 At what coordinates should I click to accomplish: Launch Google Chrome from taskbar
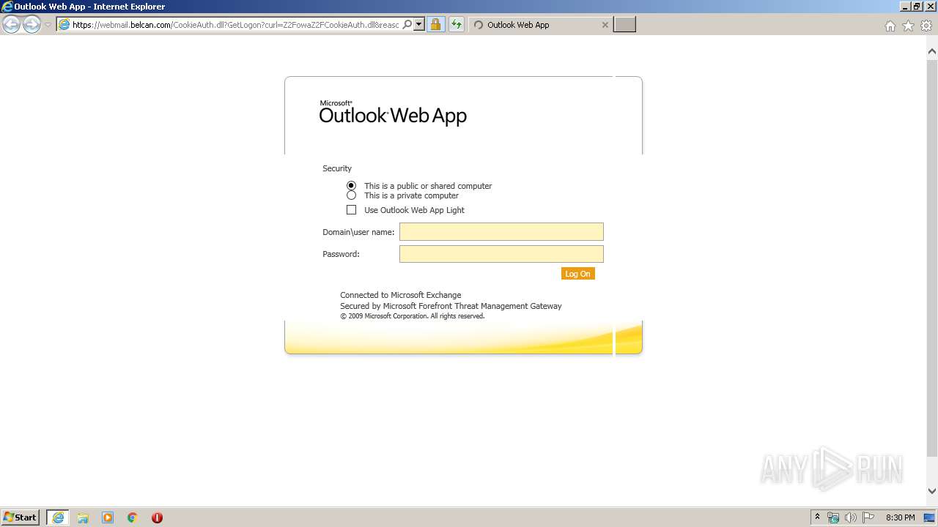point(133,517)
